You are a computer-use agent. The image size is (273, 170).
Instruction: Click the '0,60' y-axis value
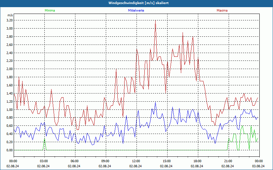(10, 126)
